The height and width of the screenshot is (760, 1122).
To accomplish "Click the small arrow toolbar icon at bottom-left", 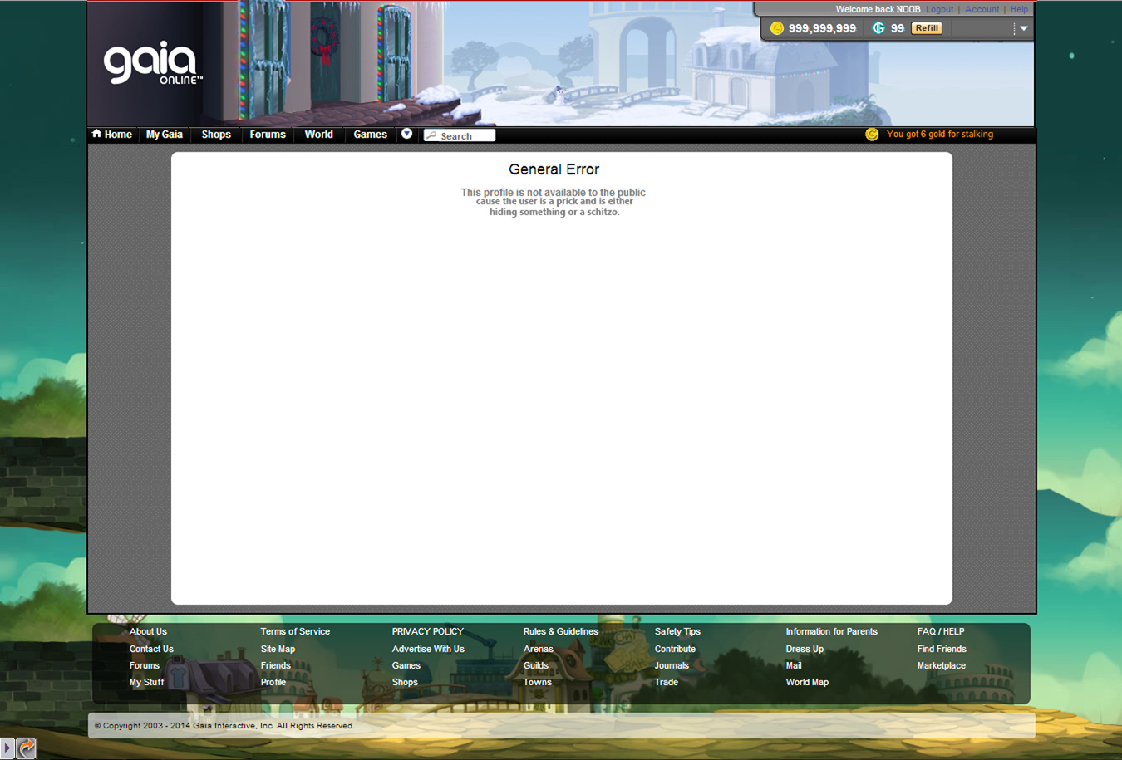I will [x=7, y=748].
